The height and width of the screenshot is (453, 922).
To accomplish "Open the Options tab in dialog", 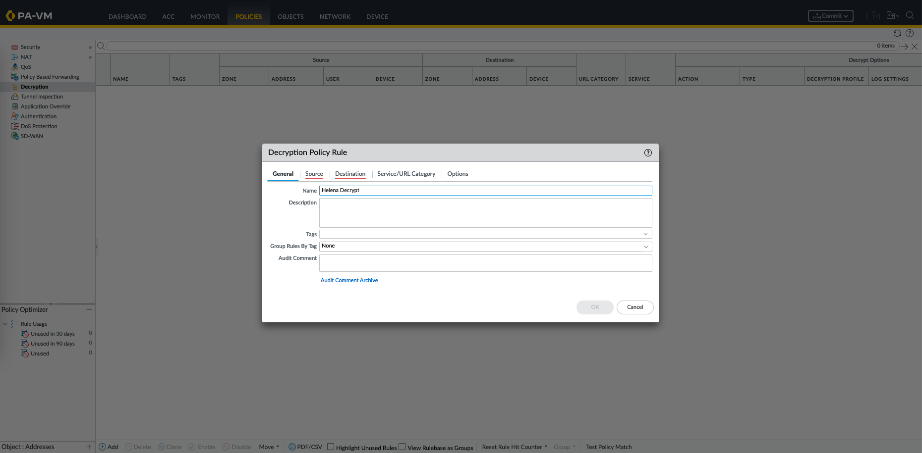I will click(458, 174).
